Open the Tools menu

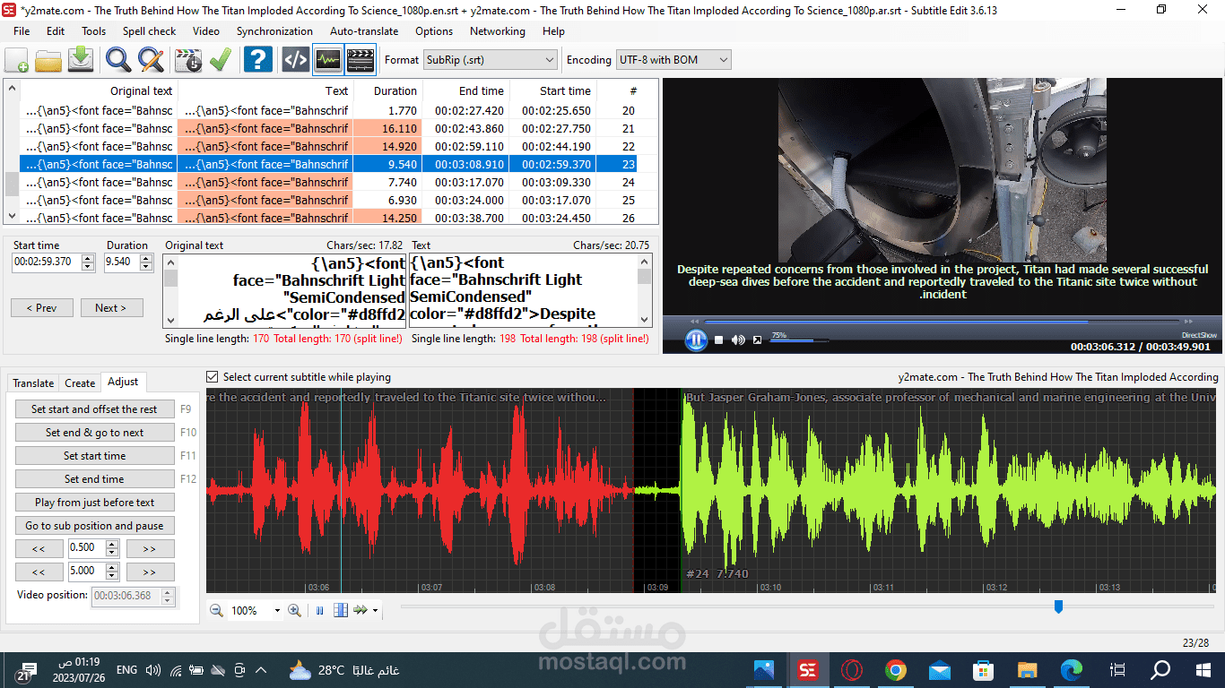(94, 30)
